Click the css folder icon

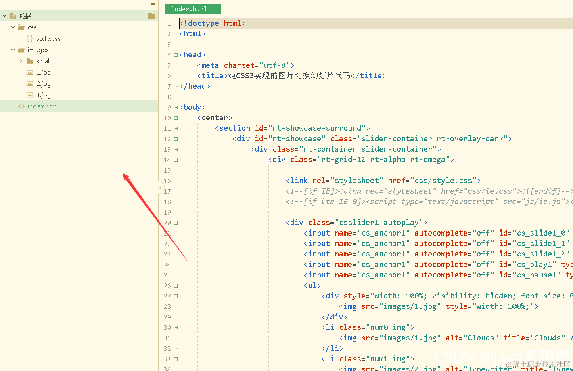click(21, 27)
